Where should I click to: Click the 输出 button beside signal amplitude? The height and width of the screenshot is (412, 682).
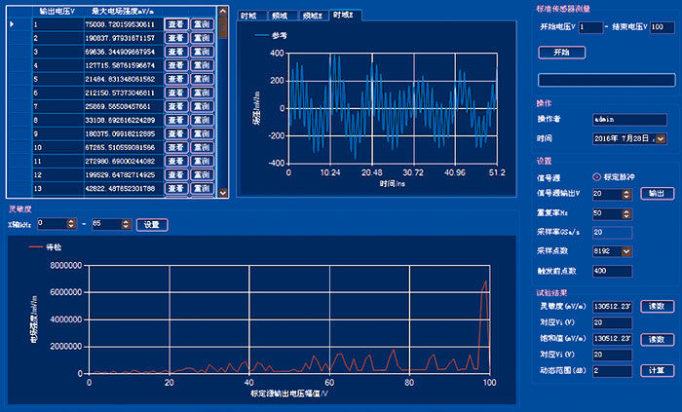(x=656, y=194)
